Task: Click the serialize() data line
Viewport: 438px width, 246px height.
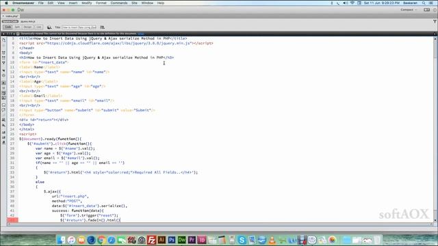Action: click(x=90, y=206)
